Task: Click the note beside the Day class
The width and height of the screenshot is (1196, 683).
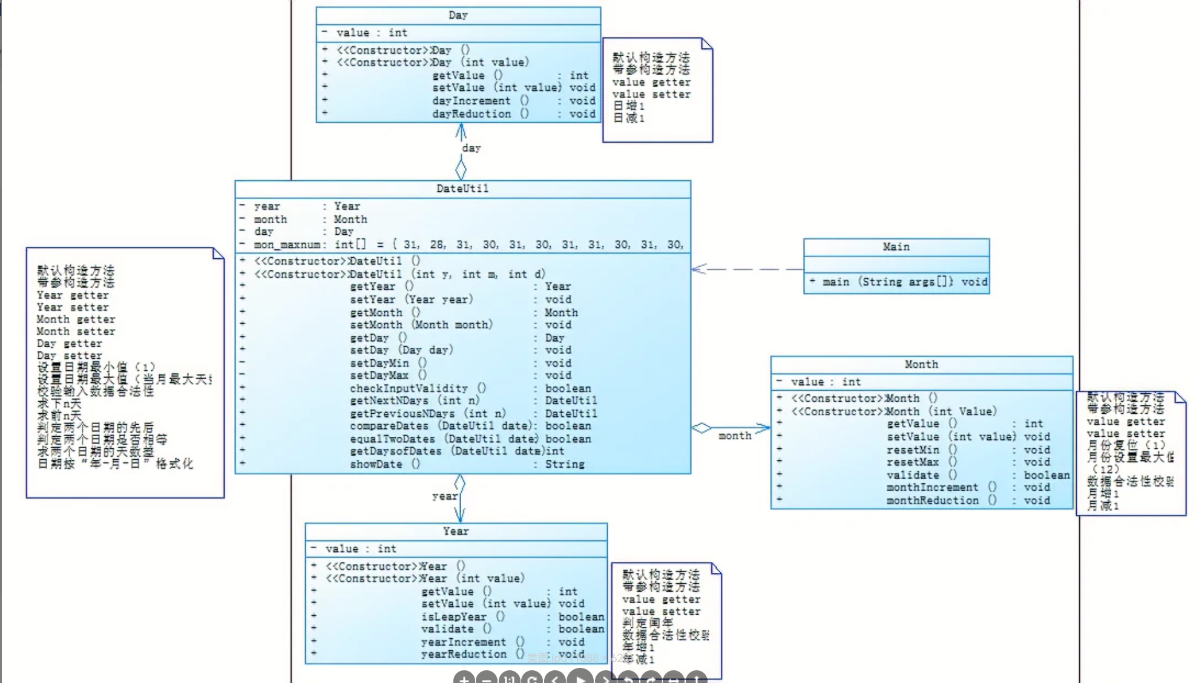Action: click(x=657, y=90)
